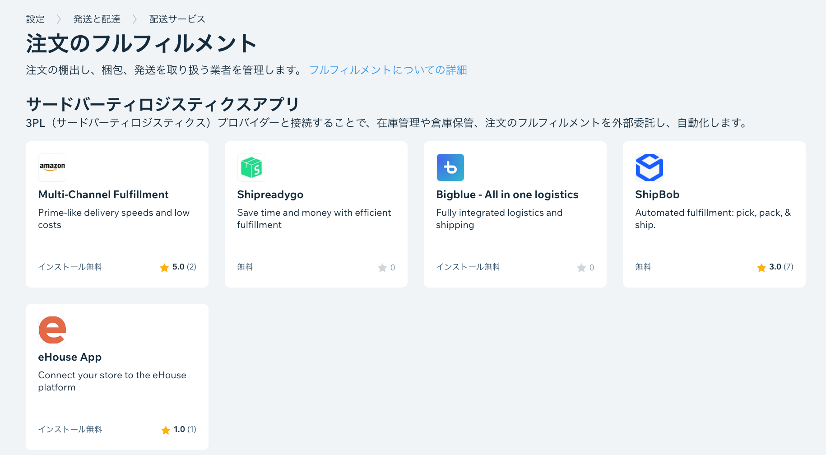
Task: Go to 設定 breadcrumb
Action: [x=35, y=19]
